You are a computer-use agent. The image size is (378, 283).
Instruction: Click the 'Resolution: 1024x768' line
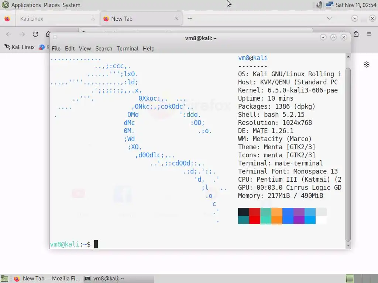point(275,123)
